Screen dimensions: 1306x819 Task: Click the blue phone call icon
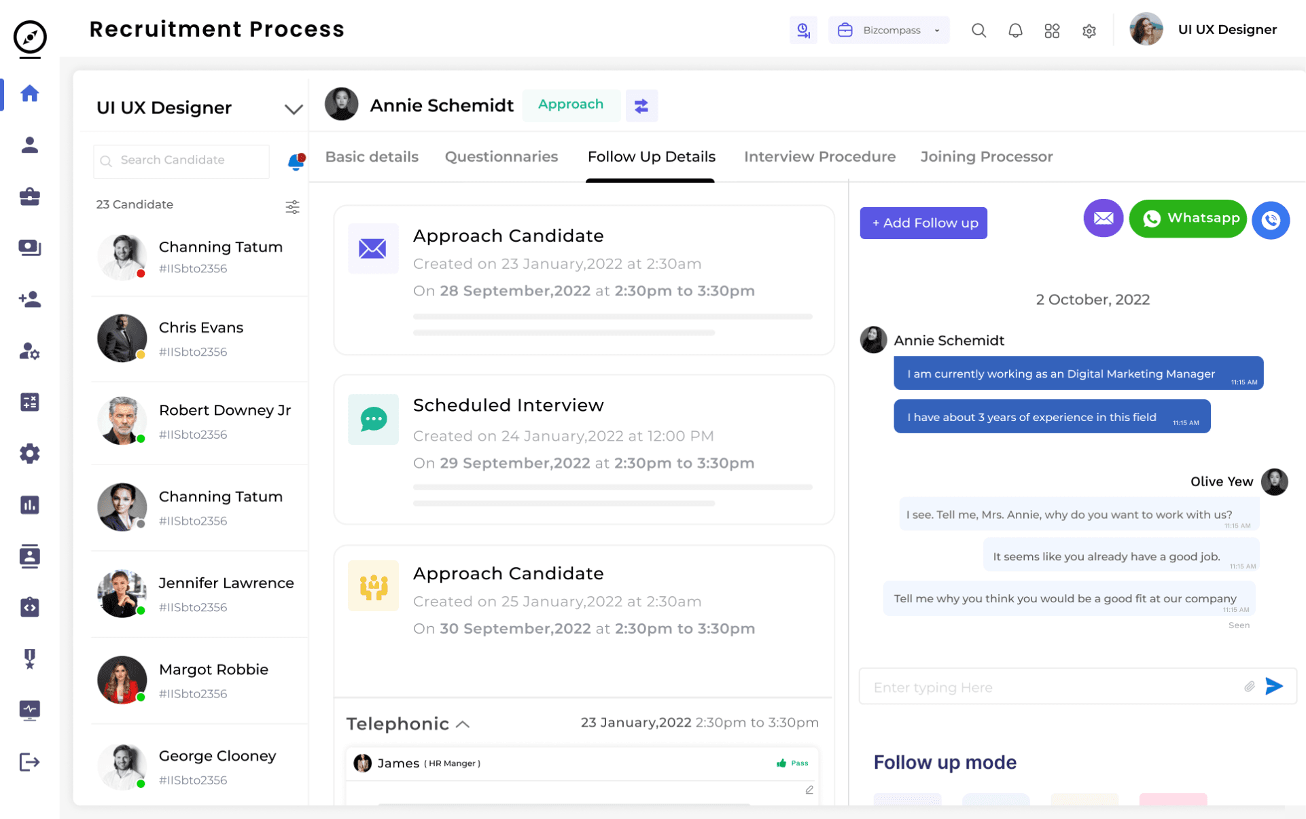[x=1271, y=220]
